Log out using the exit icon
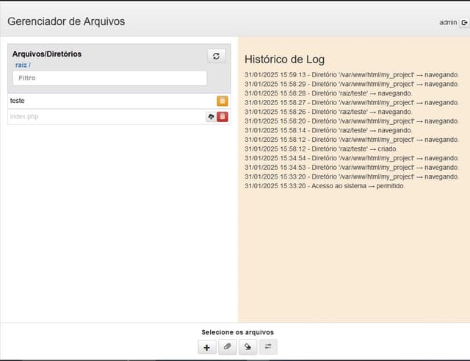 (x=464, y=23)
